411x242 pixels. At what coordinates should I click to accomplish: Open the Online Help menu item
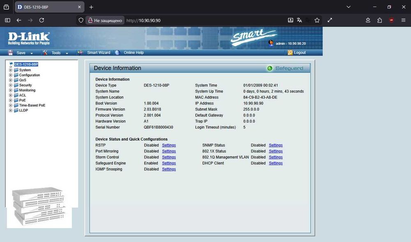click(x=134, y=53)
